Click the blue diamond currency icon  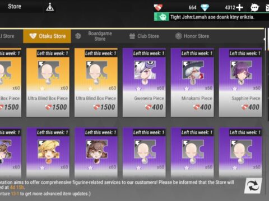point(205,8)
